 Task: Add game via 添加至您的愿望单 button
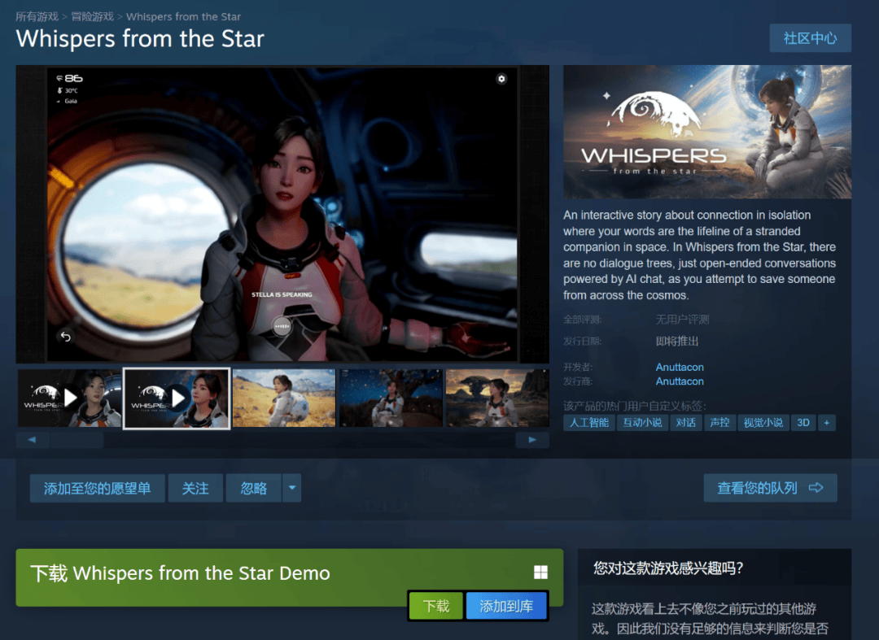click(97, 488)
